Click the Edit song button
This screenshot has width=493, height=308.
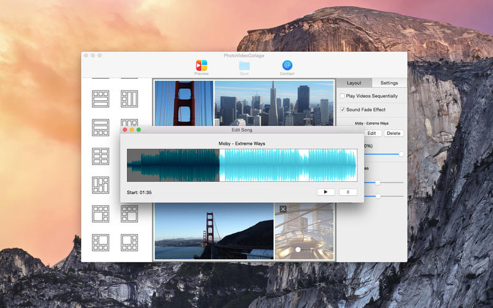[x=372, y=133]
